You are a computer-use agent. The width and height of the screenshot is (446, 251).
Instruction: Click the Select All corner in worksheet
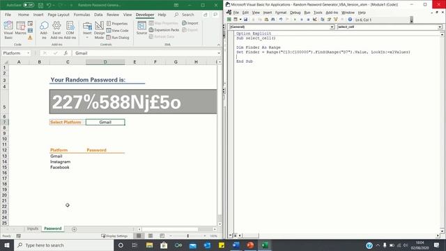(x=6, y=62)
